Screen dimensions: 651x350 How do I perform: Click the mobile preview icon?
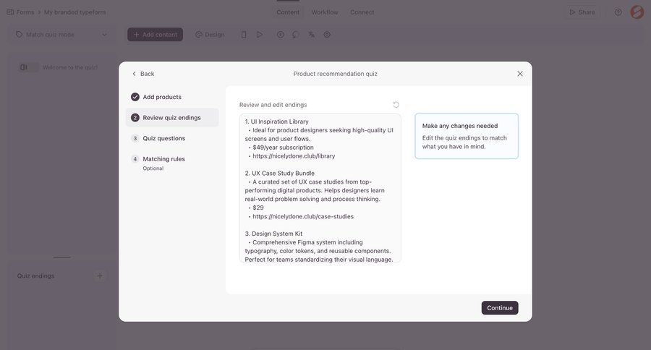coord(244,35)
